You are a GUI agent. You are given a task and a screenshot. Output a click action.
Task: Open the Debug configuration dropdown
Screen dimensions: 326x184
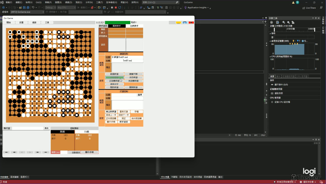[50, 7]
